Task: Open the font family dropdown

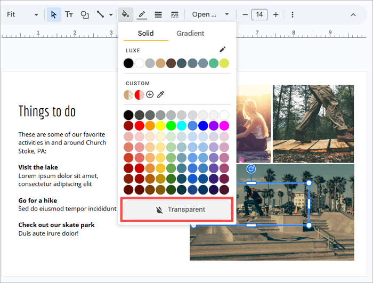Action: (211, 14)
